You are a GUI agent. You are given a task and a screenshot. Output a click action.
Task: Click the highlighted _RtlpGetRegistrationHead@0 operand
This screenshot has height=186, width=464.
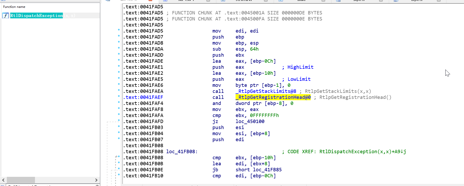tap(273, 97)
